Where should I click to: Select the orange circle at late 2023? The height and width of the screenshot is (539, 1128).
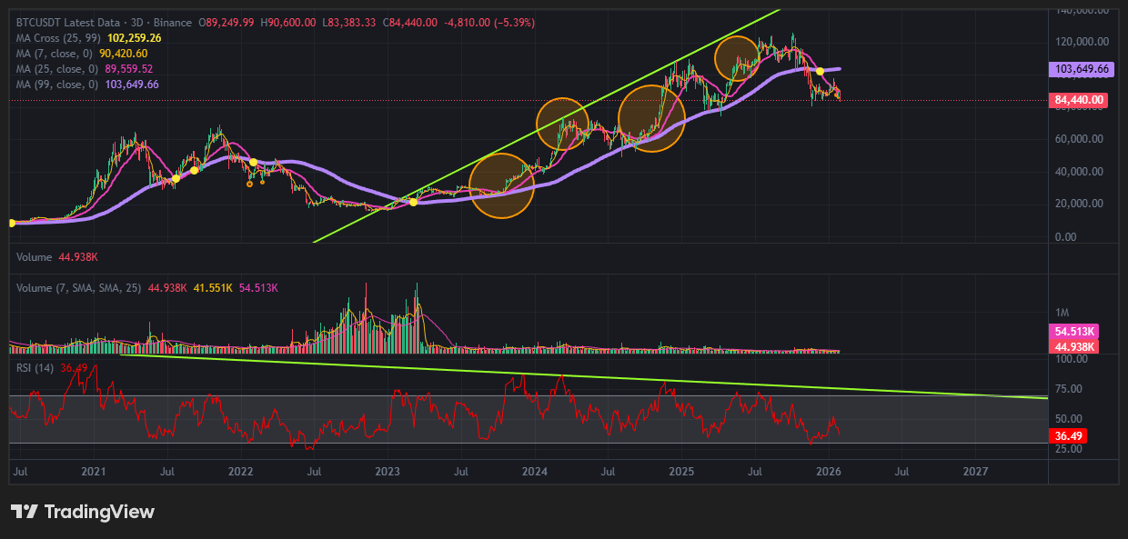[x=501, y=186]
